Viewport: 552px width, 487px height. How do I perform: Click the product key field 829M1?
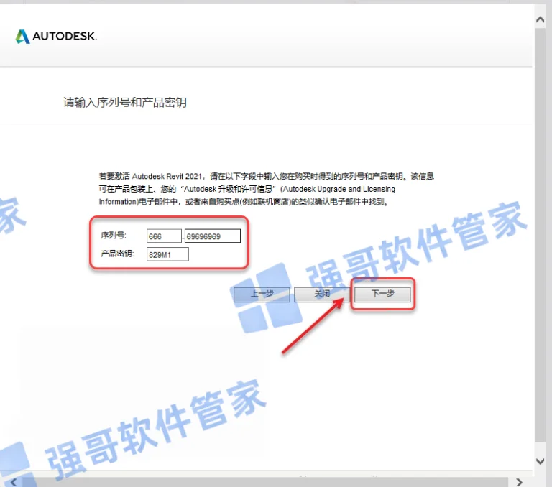[x=167, y=254]
